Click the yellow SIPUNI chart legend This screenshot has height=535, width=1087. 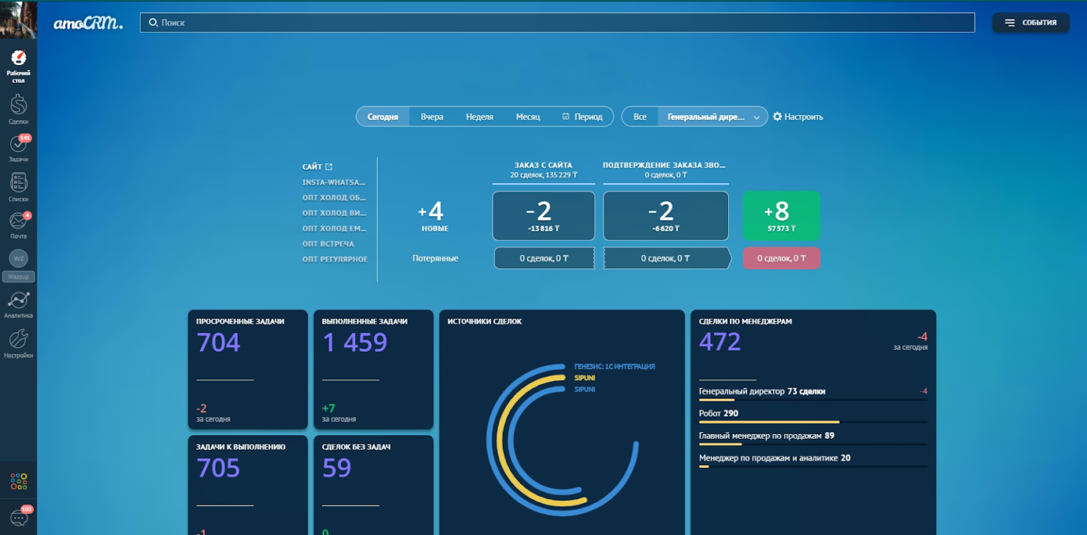tap(585, 378)
